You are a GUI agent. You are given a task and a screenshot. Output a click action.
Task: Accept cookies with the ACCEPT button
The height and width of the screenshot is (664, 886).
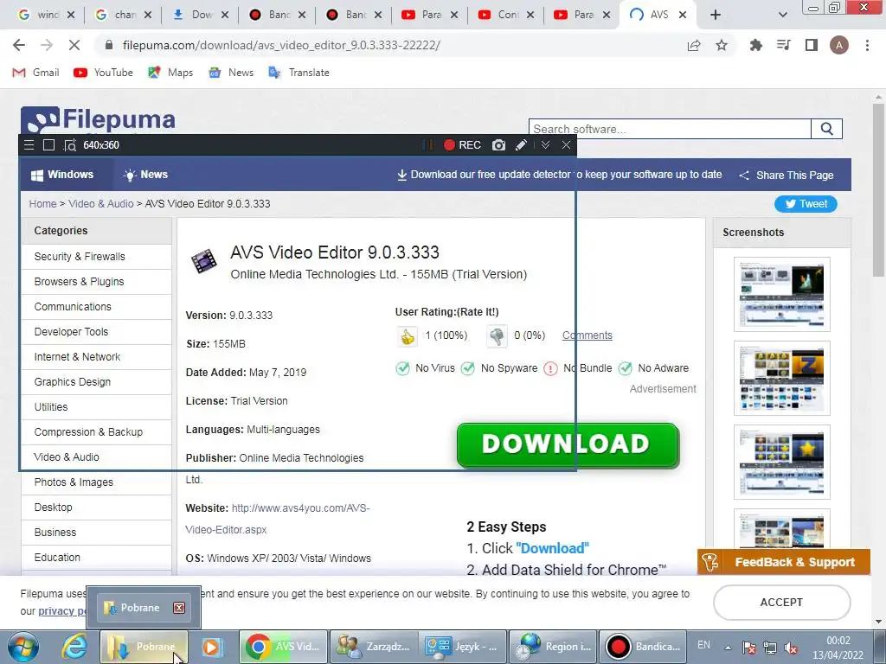click(x=782, y=603)
